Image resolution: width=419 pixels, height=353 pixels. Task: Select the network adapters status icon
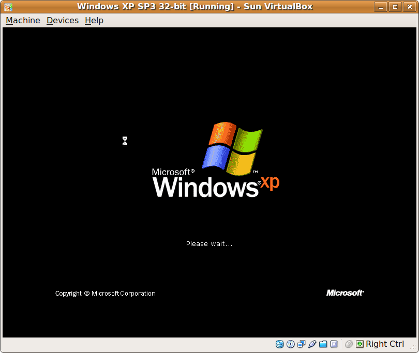tap(301, 344)
